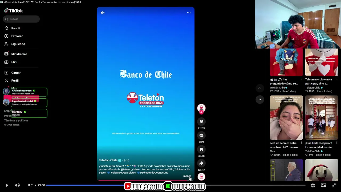Open the Para ti feed
This screenshot has height=192, width=341.
15,28
